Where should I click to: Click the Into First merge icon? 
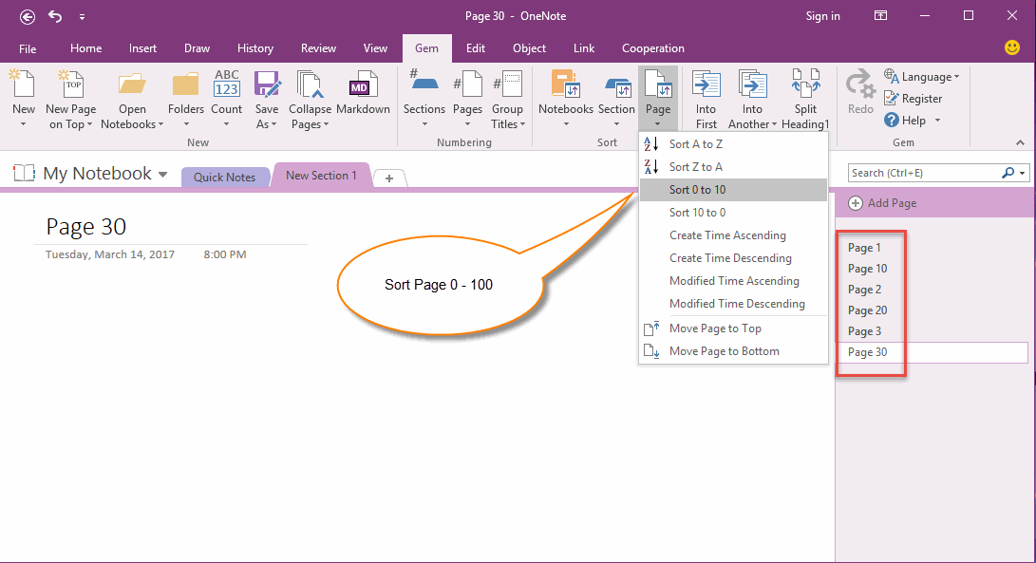706,84
